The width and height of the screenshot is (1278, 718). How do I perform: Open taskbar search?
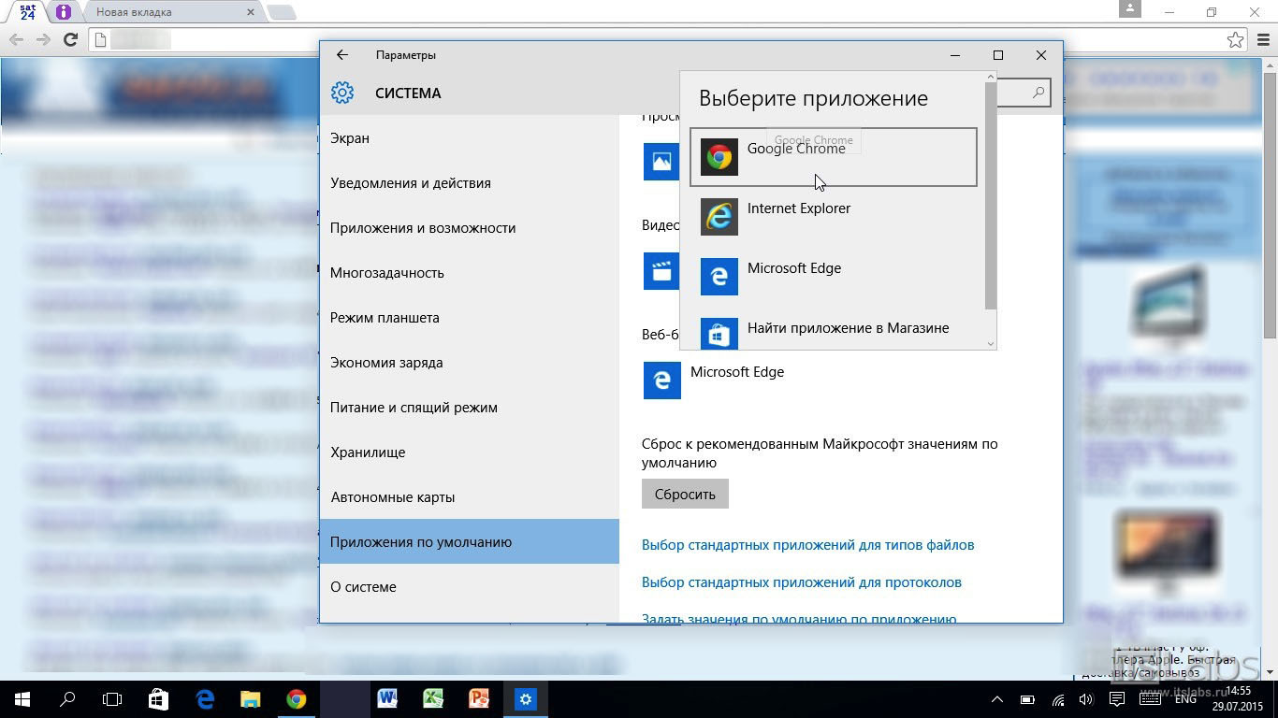pos(67,698)
